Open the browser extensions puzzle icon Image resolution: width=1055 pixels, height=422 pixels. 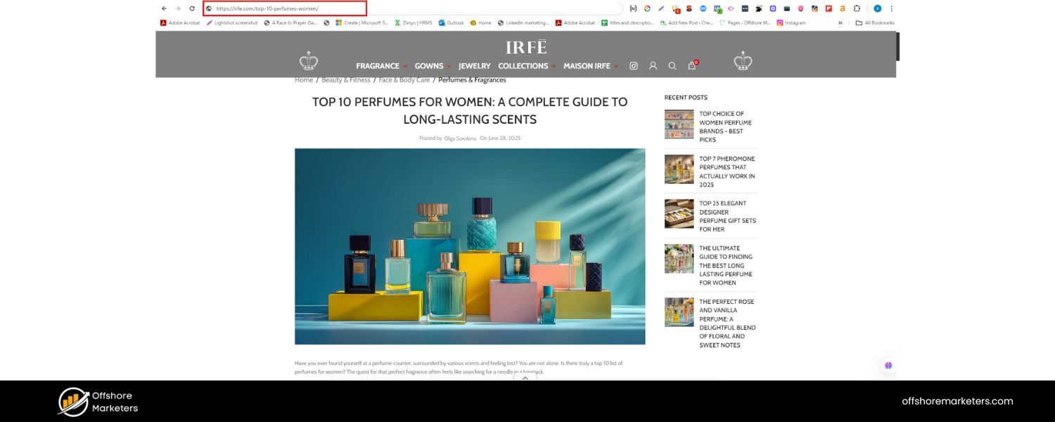pyautogui.click(x=857, y=8)
